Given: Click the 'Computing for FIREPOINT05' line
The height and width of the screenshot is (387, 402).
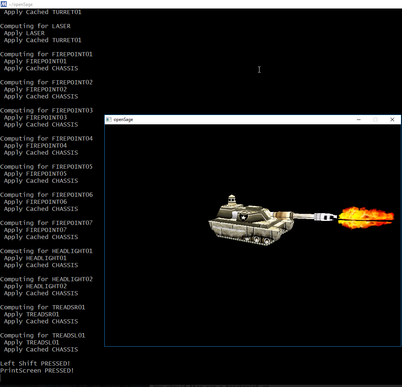Looking at the screenshot, I should [46, 167].
